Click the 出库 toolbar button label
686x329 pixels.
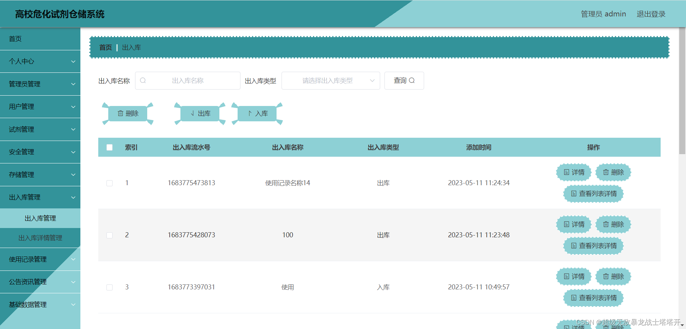[204, 113]
